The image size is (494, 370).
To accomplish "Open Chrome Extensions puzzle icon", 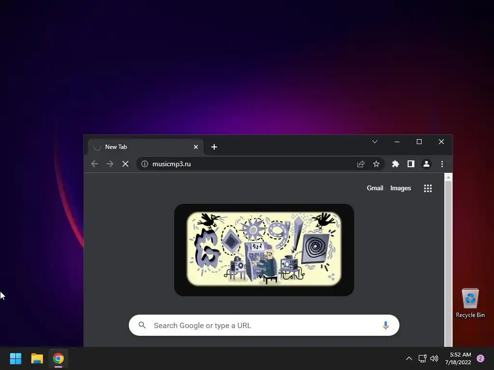I will [x=396, y=164].
